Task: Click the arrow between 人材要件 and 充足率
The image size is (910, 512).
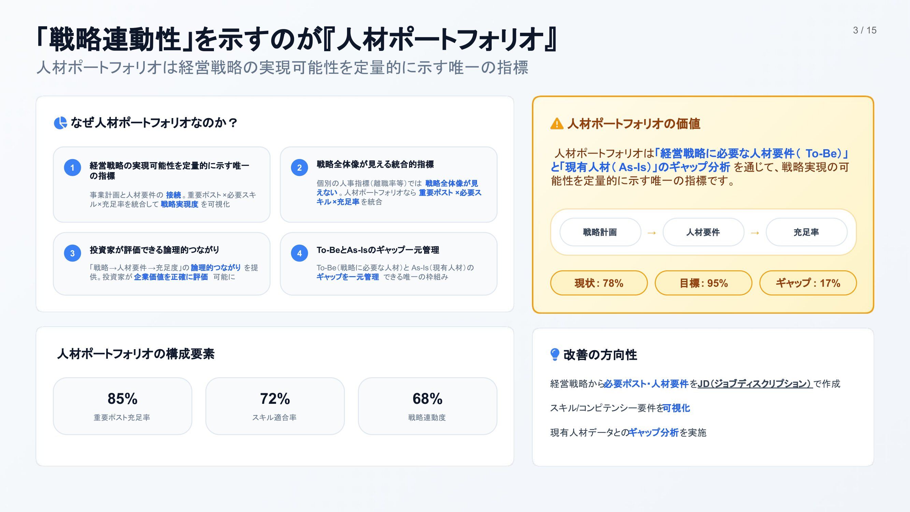Action: 755,232
